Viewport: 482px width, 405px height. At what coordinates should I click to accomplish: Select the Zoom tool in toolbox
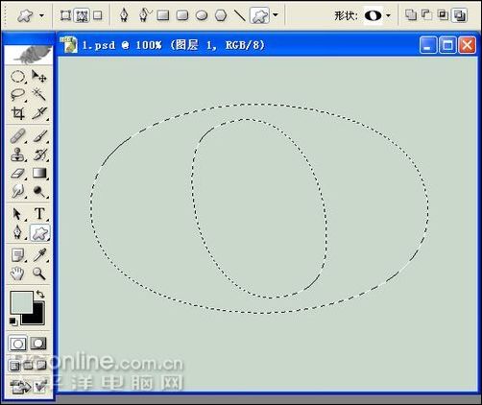[x=39, y=274]
